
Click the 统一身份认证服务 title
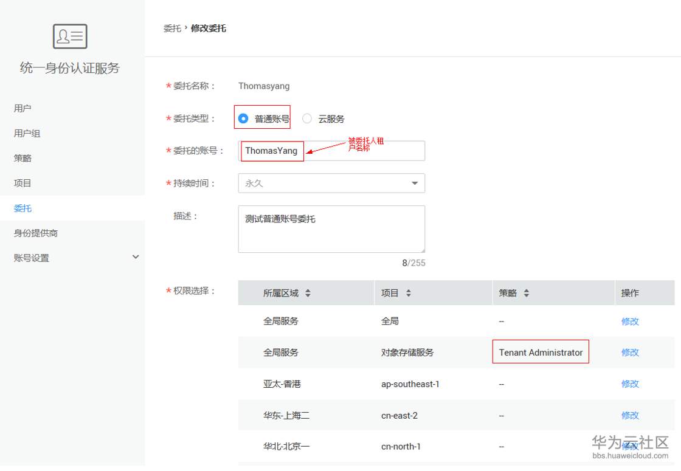point(69,68)
